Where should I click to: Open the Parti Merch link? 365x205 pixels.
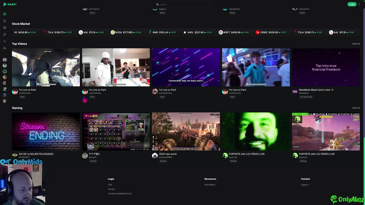pos(210,185)
